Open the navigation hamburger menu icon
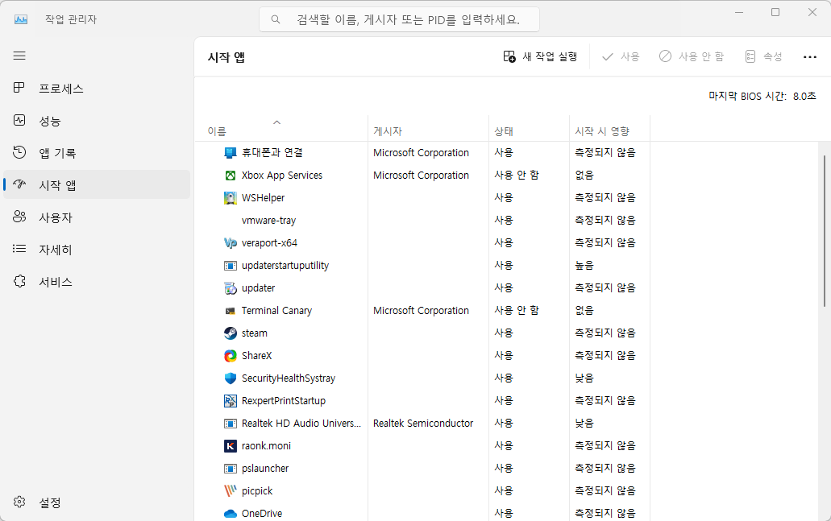 (19, 56)
